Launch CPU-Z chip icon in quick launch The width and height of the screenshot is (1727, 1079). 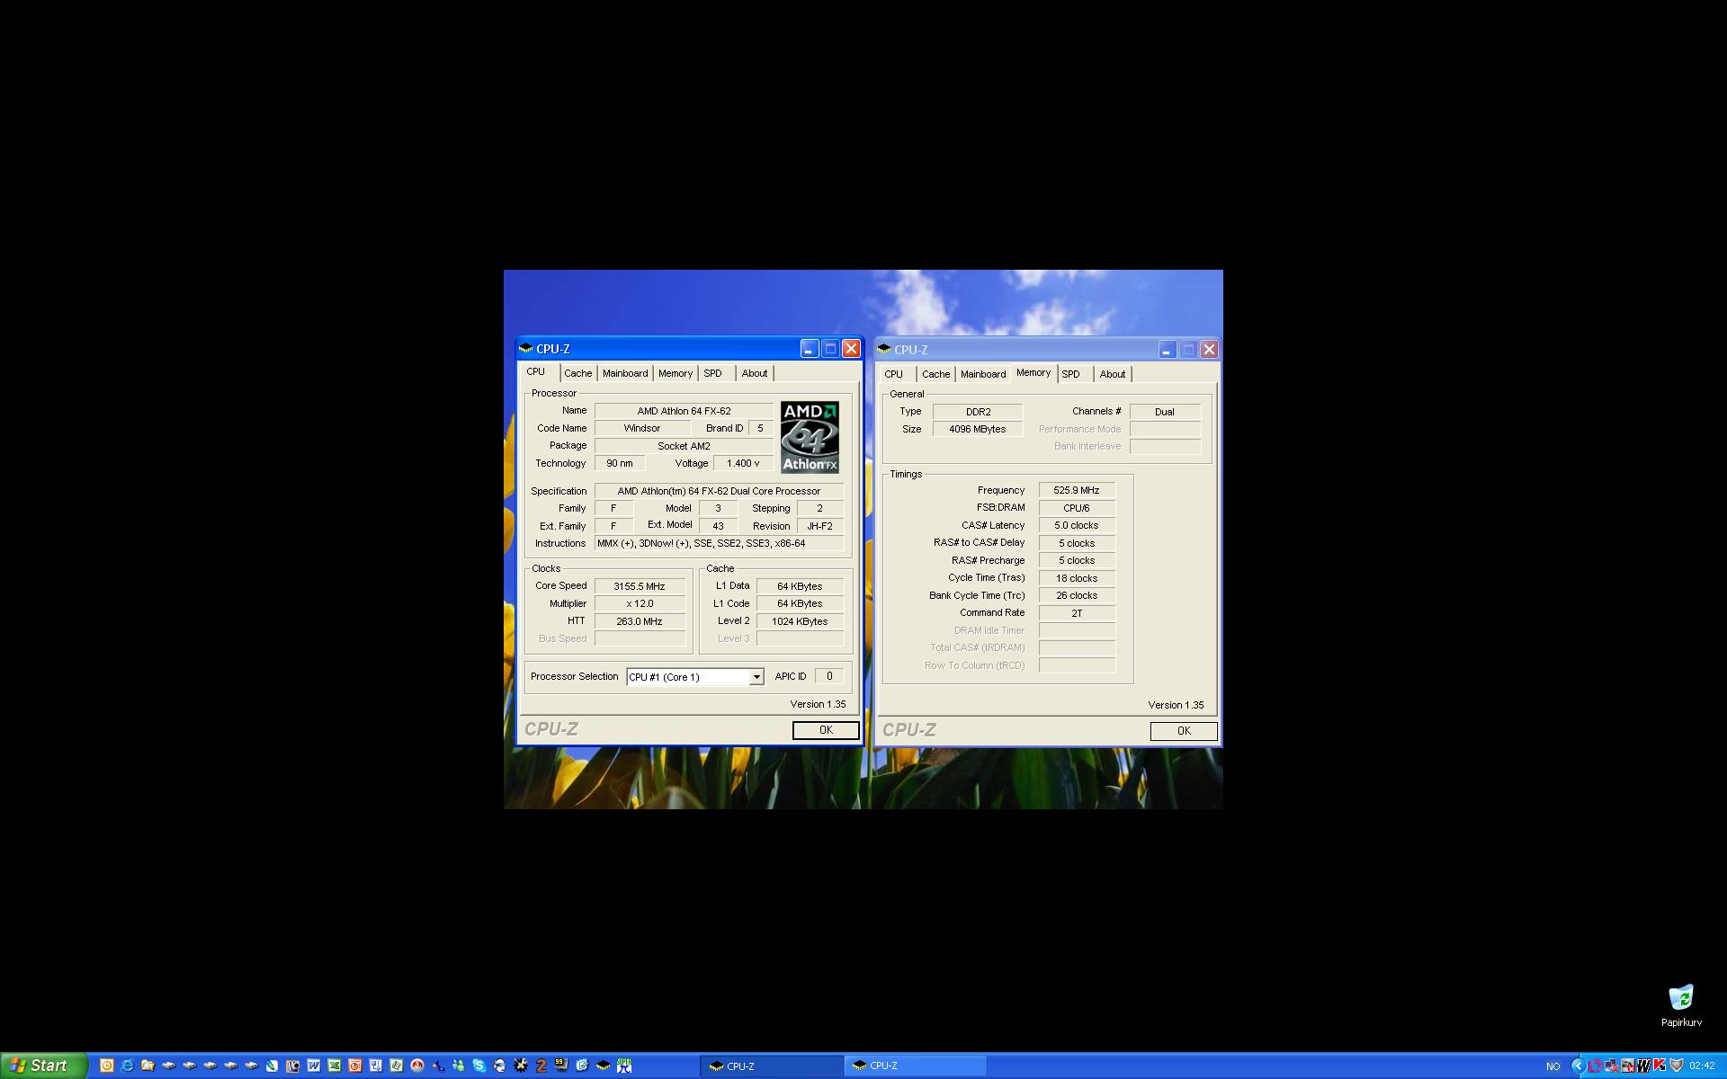[603, 1066]
